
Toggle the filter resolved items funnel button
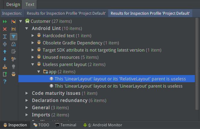[14, 37]
